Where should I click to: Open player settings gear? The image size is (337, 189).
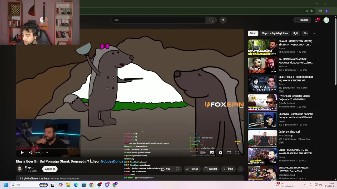[220, 153]
